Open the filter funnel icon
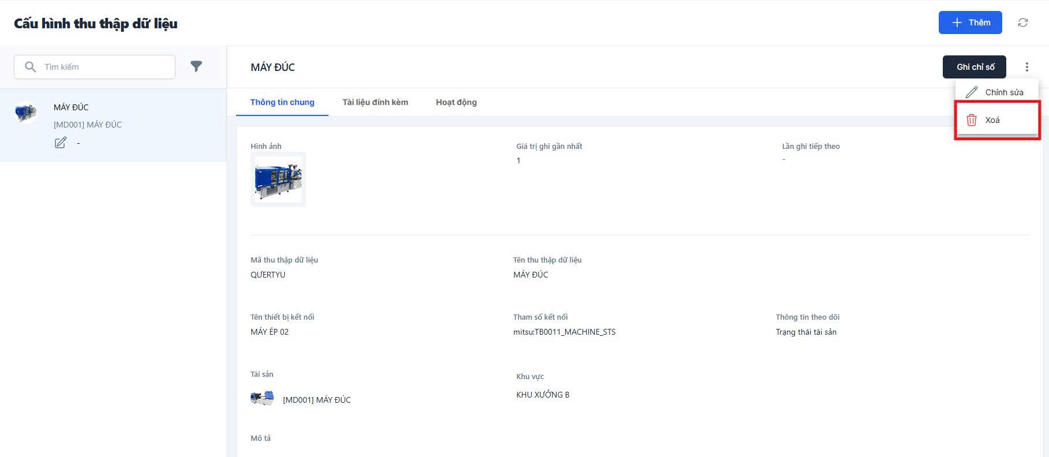The width and height of the screenshot is (1049, 457). tap(196, 66)
